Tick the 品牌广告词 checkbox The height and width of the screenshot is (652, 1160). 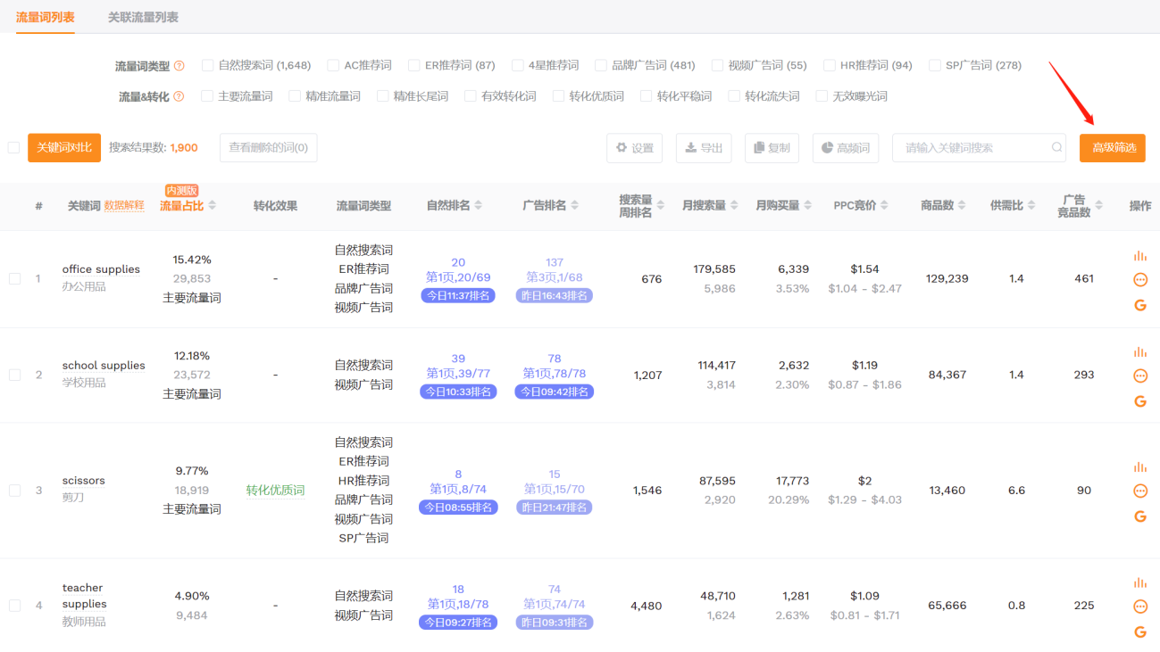tap(601, 65)
